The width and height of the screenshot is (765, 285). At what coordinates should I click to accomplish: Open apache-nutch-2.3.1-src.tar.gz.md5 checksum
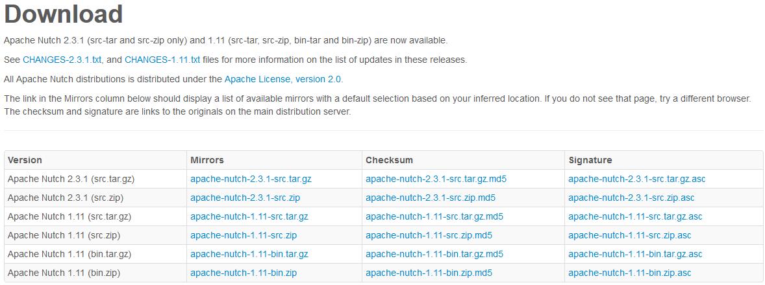point(436,179)
